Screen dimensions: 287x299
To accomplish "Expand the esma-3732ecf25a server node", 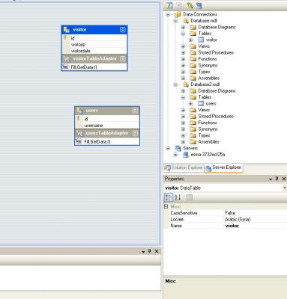I will point(175,155).
